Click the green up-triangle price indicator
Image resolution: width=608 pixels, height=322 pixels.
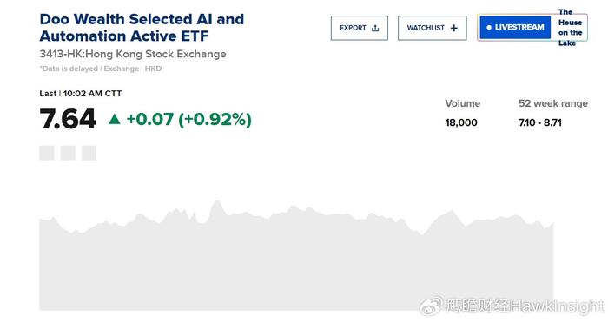click(115, 119)
